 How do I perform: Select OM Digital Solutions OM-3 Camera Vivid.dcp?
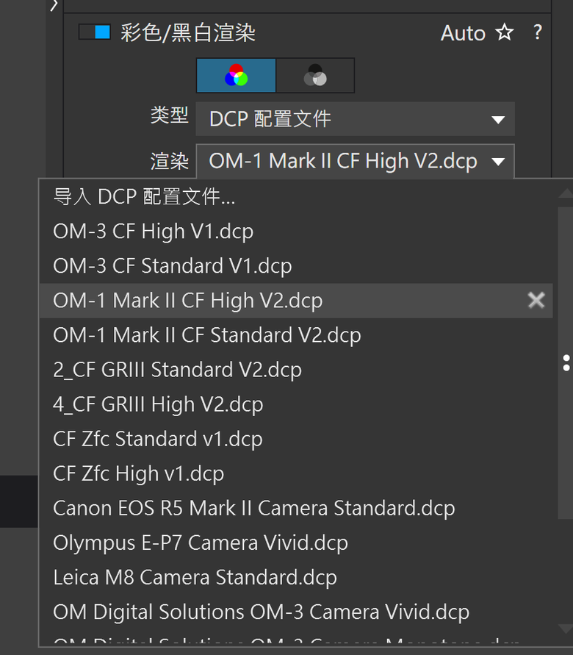click(296, 612)
